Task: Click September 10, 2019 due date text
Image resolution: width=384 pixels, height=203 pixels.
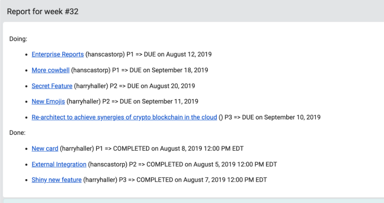Action: point(292,117)
